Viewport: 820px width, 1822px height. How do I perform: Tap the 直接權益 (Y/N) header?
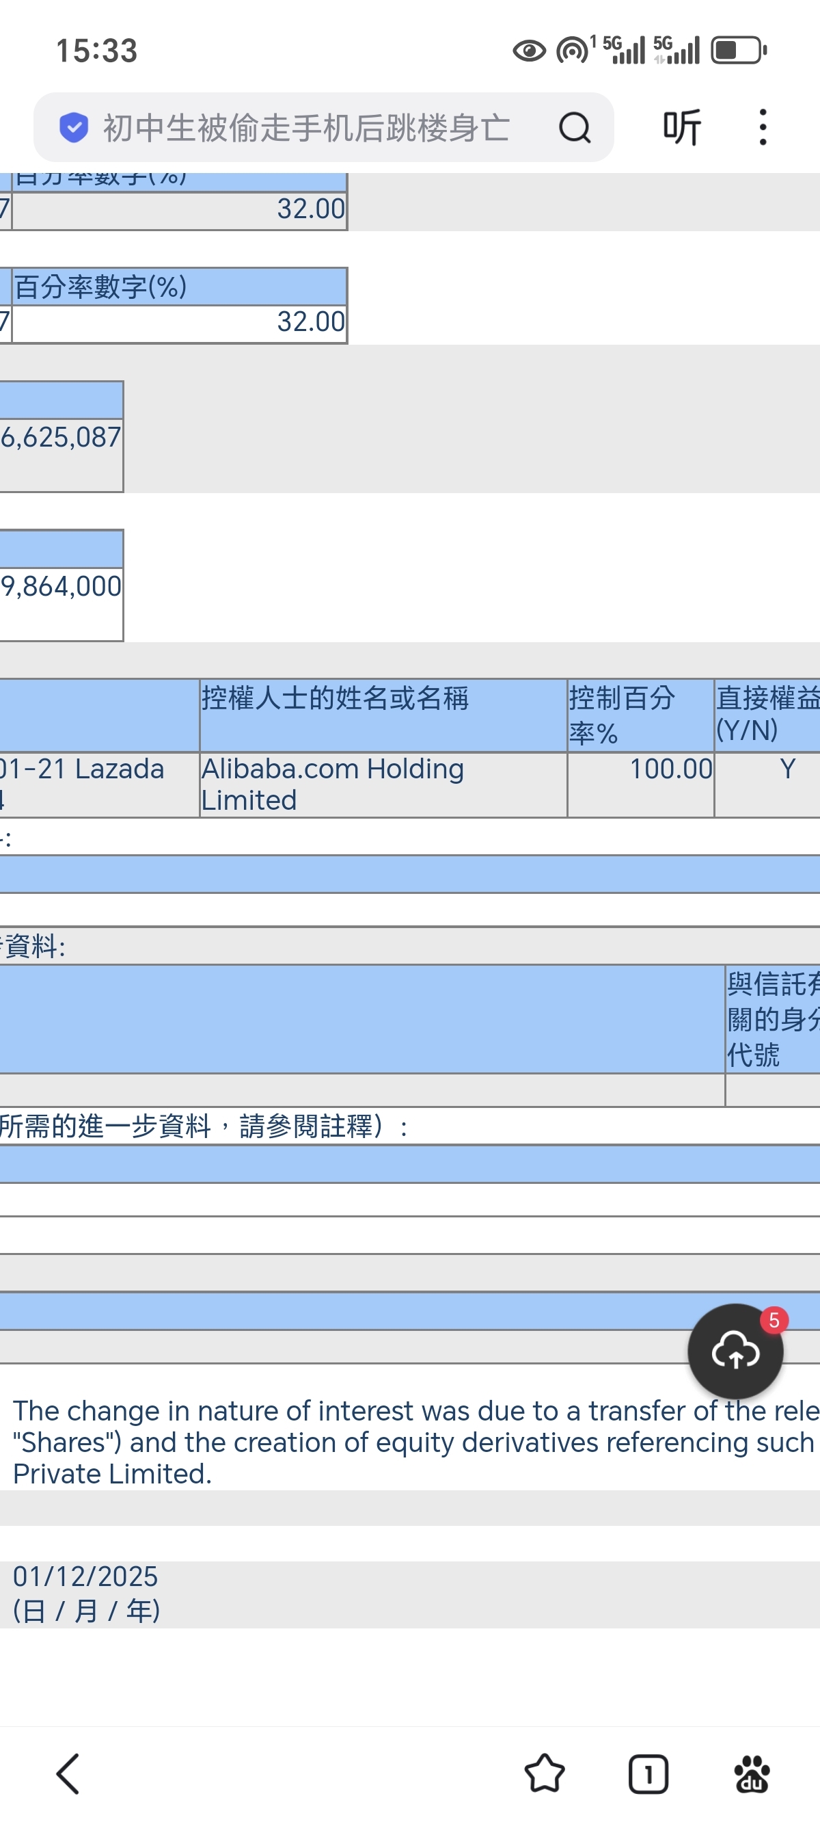pos(767,715)
